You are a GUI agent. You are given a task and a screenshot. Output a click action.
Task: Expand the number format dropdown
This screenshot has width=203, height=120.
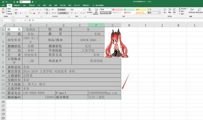tap(84, 10)
